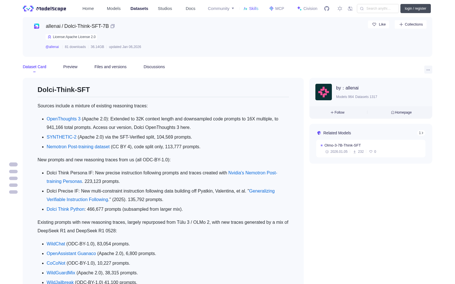This screenshot has width=455, height=284.
Task: Open the SYNTHETIC-2 link
Action: (x=61, y=137)
